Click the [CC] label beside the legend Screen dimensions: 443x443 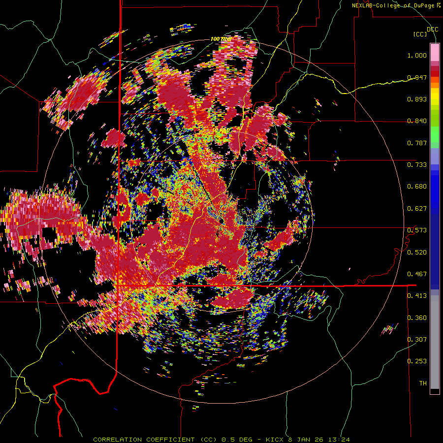[420, 34]
